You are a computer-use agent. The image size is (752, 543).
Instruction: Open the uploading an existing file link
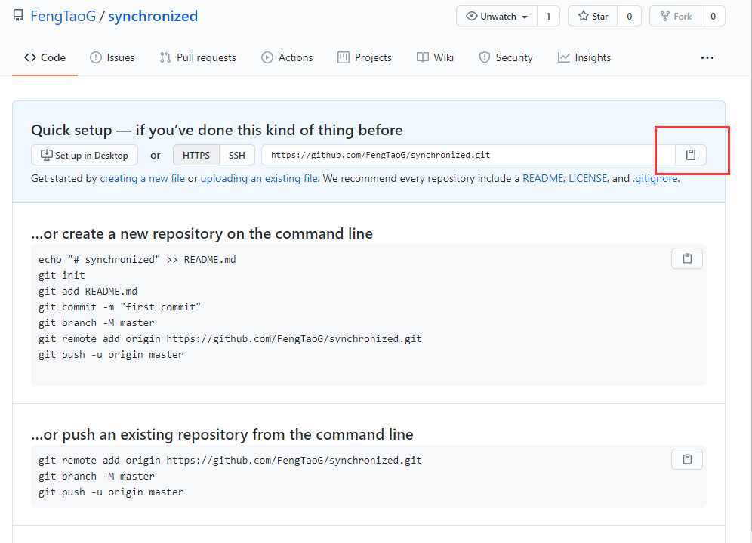coord(259,179)
